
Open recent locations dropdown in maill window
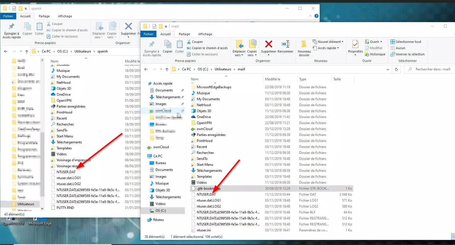pos(161,69)
